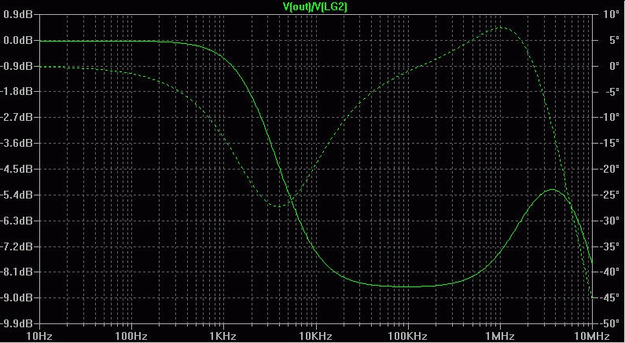Viewport: 625px width, 343px height.
Task: Click the -9.0dB magnitude axis label
Action: coord(17,298)
